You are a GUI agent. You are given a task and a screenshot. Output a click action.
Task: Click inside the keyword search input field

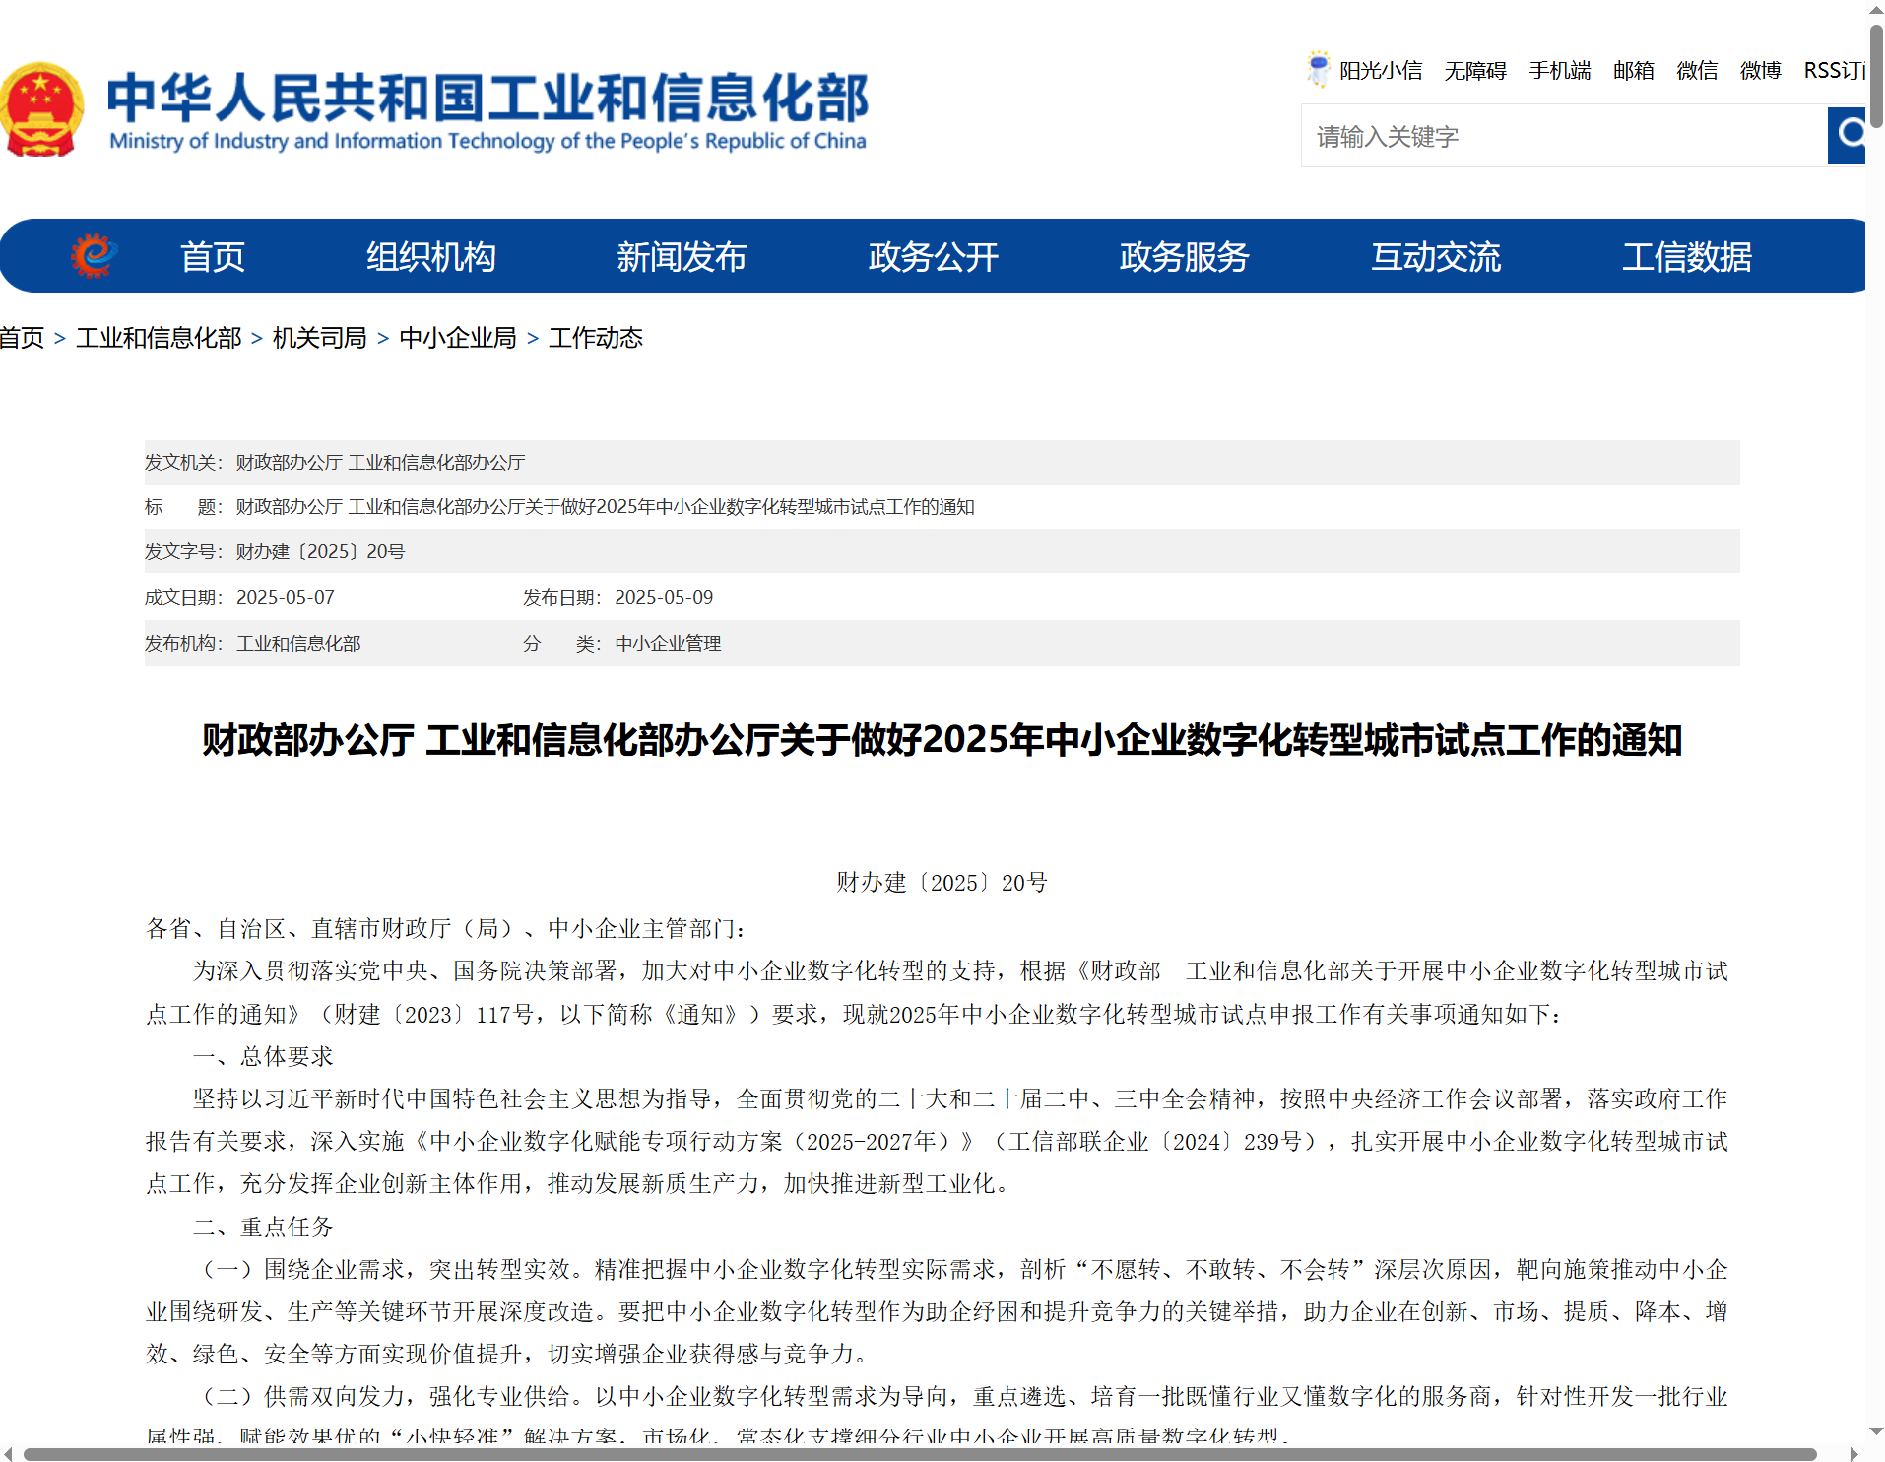(x=1536, y=135)
